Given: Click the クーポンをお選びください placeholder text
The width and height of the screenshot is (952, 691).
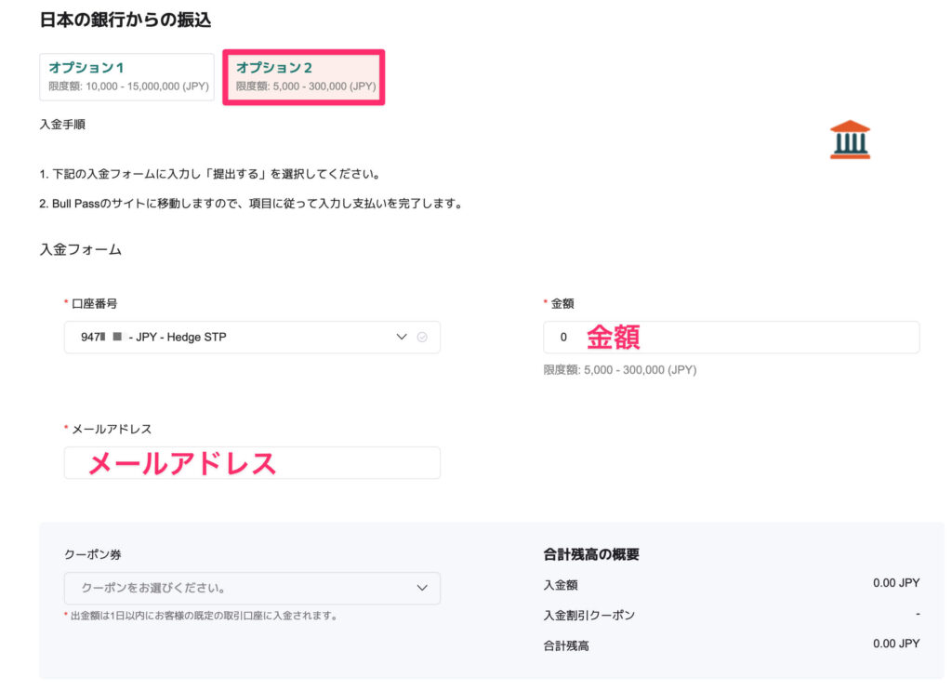Looking at the screenshot, I should pos(153,588).
